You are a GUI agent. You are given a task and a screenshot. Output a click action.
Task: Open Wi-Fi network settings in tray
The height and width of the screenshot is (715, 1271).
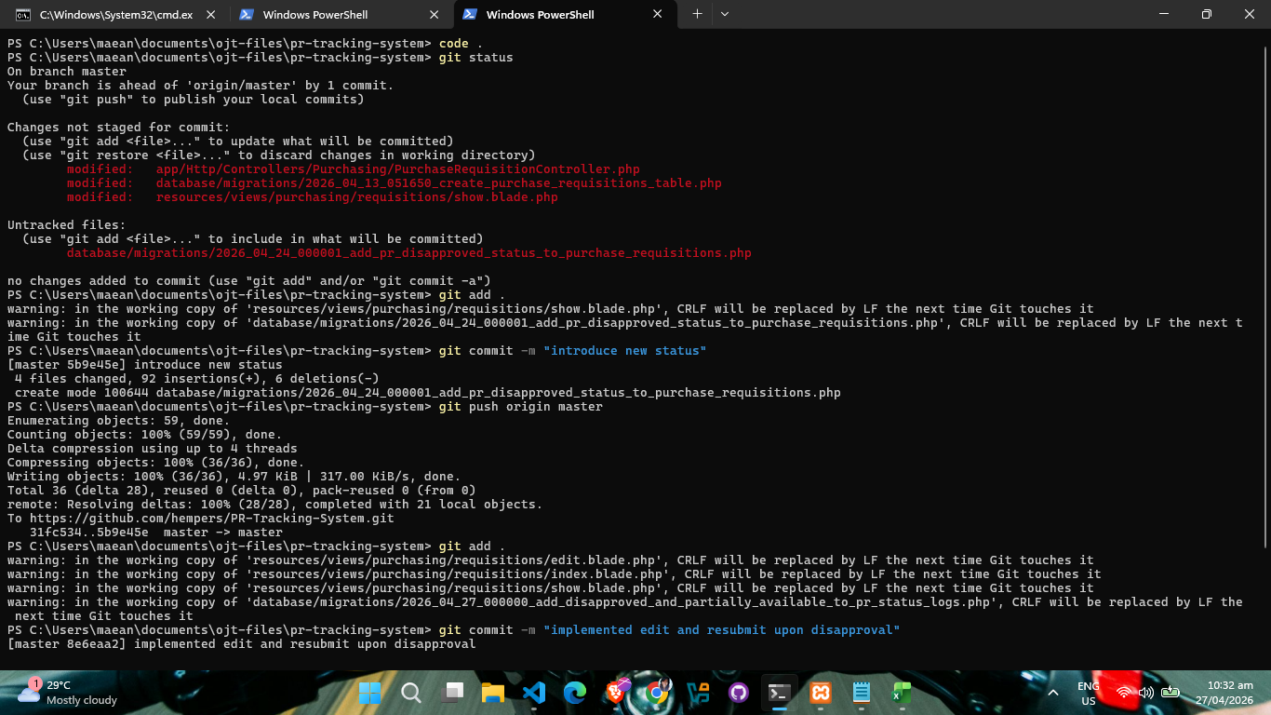click(1124, 693)
